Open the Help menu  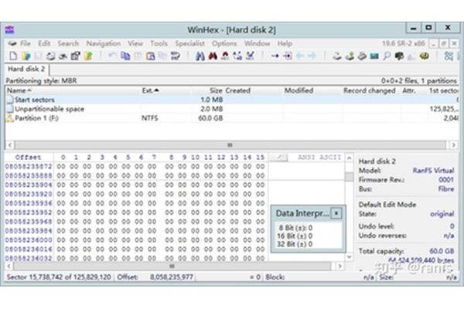pyautogui.click(x=285, y=43)
